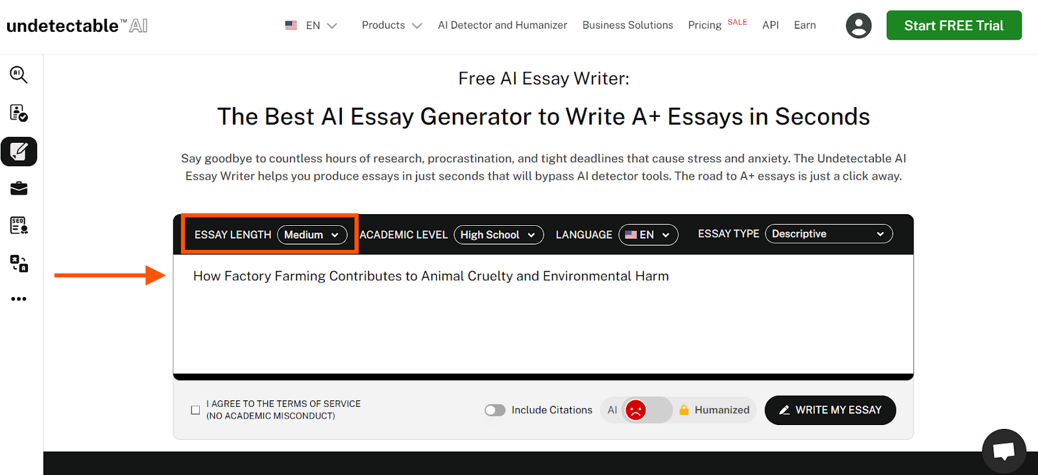The image size is (1038, 475).
Task: Click the undetectable AI logo
Action: click(x=77, y=25)
